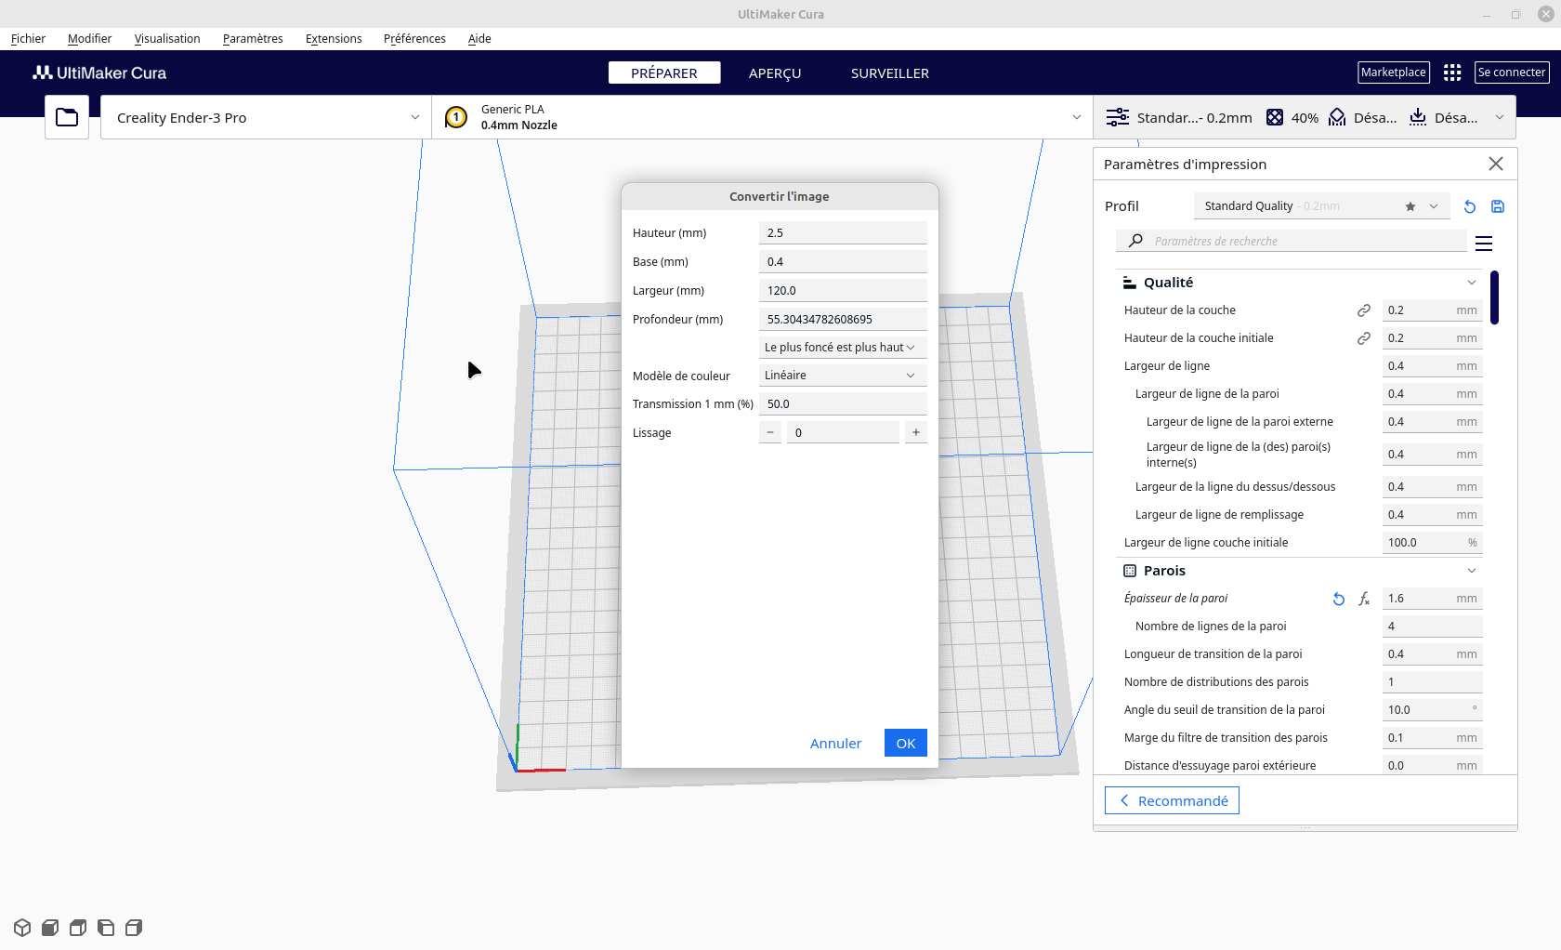Click the open file folder icon
The width and height of the screenshot is (1561, 950).
[x=67, y=117]
